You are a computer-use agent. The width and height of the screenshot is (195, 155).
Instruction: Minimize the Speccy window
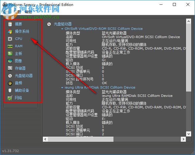point(161,5)
